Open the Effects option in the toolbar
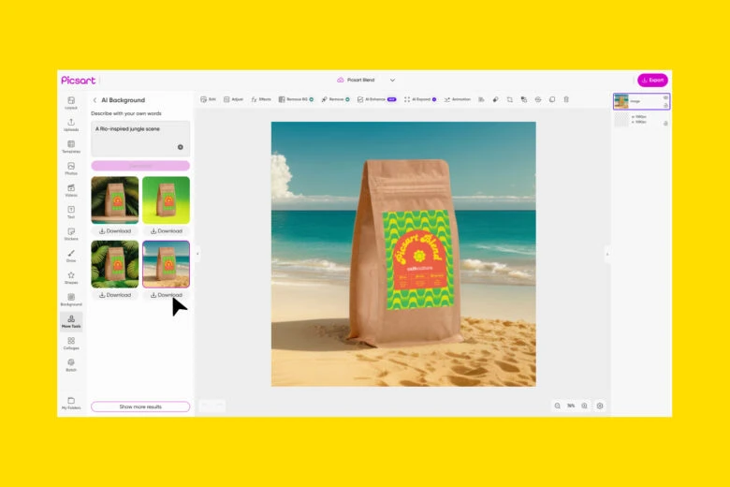This screenshot has width=730, height=487. 261,99
